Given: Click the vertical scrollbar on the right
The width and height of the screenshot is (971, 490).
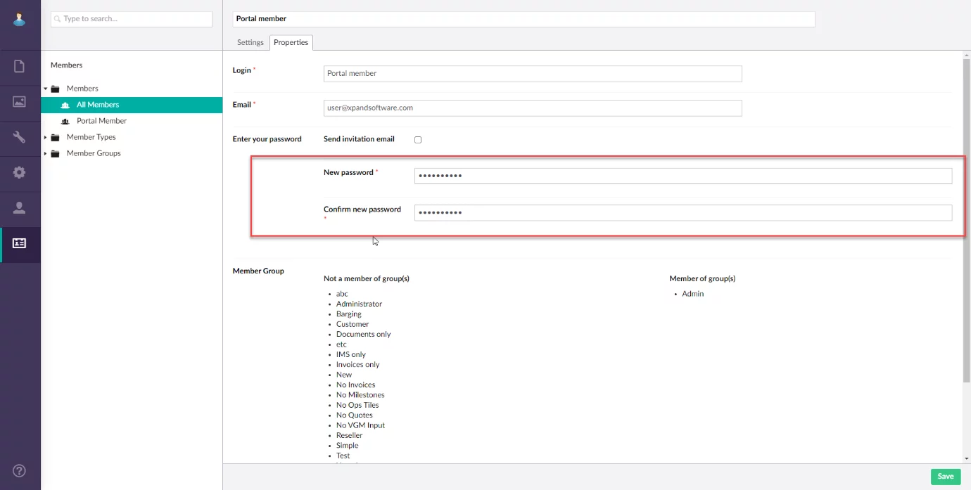Looking at the screenshot, I should 966,225.
